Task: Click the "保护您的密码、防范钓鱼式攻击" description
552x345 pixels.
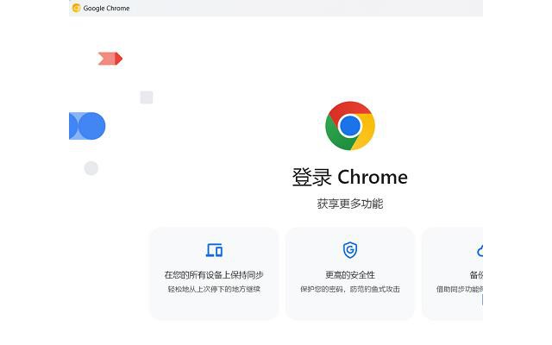Action: (x=350, y=290)
